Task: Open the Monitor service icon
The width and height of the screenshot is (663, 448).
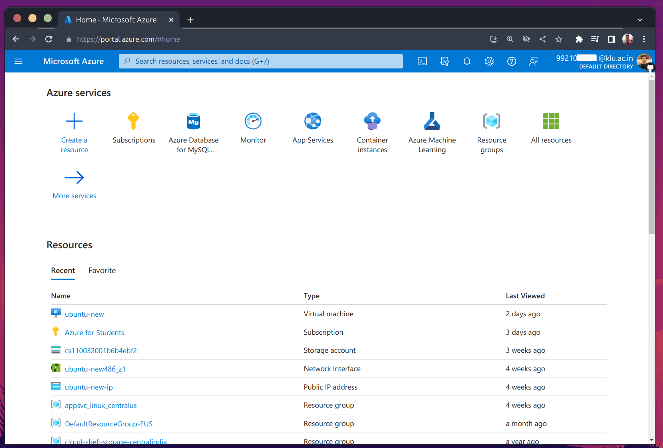Action: coord(253,121)
